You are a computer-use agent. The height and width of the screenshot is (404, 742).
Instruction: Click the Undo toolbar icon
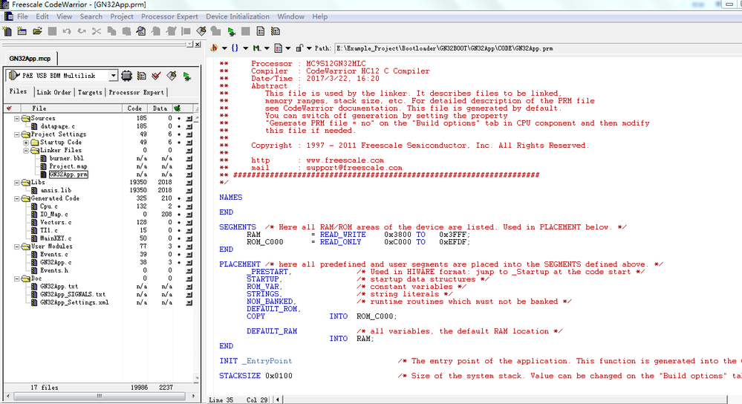pyautogui.click(x=67, y=31)
